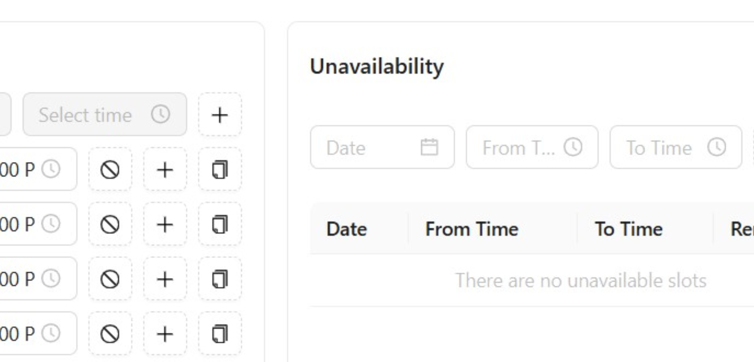Click the block icon in third time row
754x362 pixels.
pyautogui.click(x=110, y=279)
